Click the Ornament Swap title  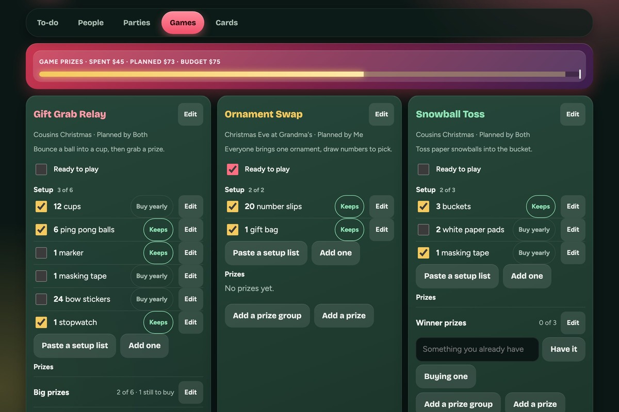(264, 114)
